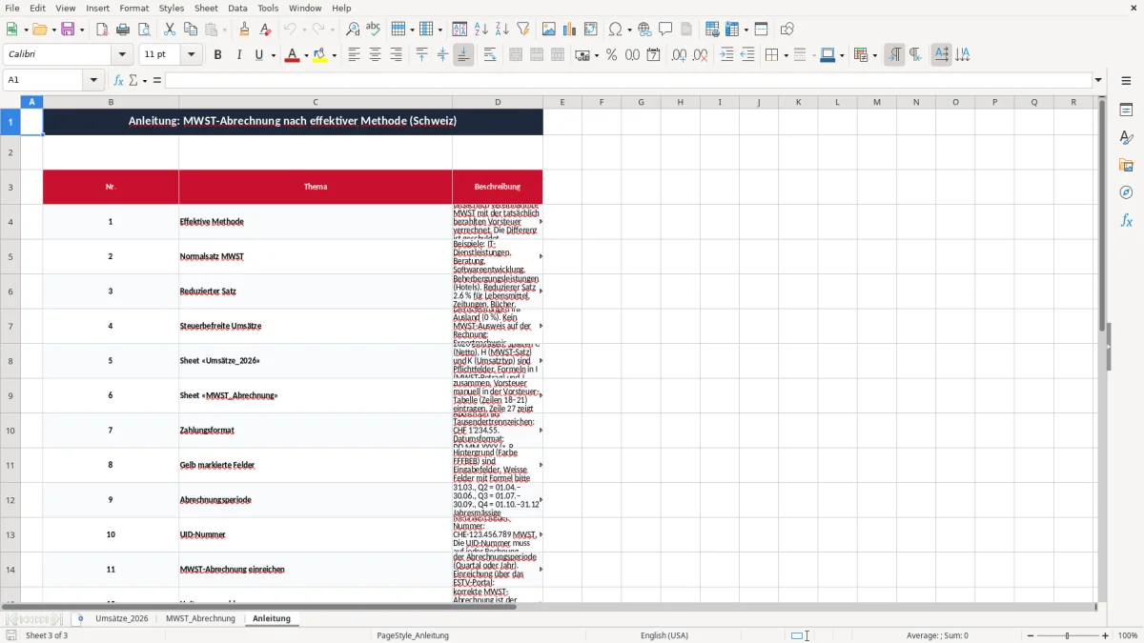Toggle Align Right
The height and width of the screenshot is (643, 1144).
point(396,55)
